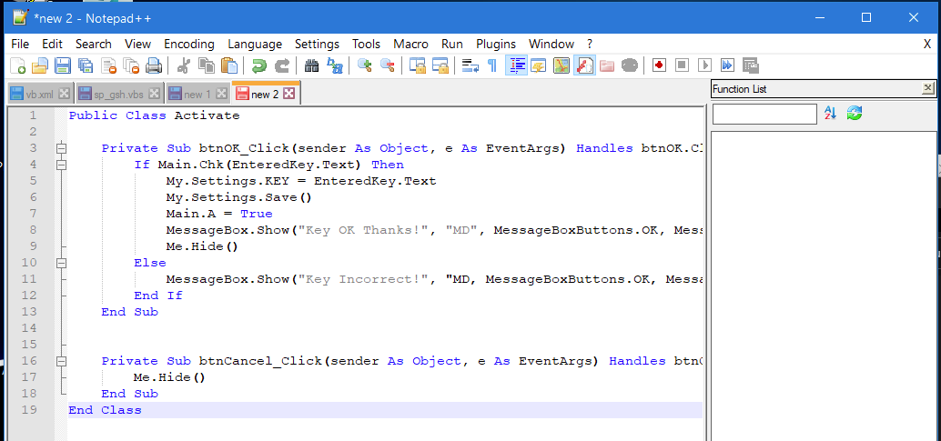This screenshot has height=441, width=941.
Task: Open the Macro menu
Action: point(411,44)
